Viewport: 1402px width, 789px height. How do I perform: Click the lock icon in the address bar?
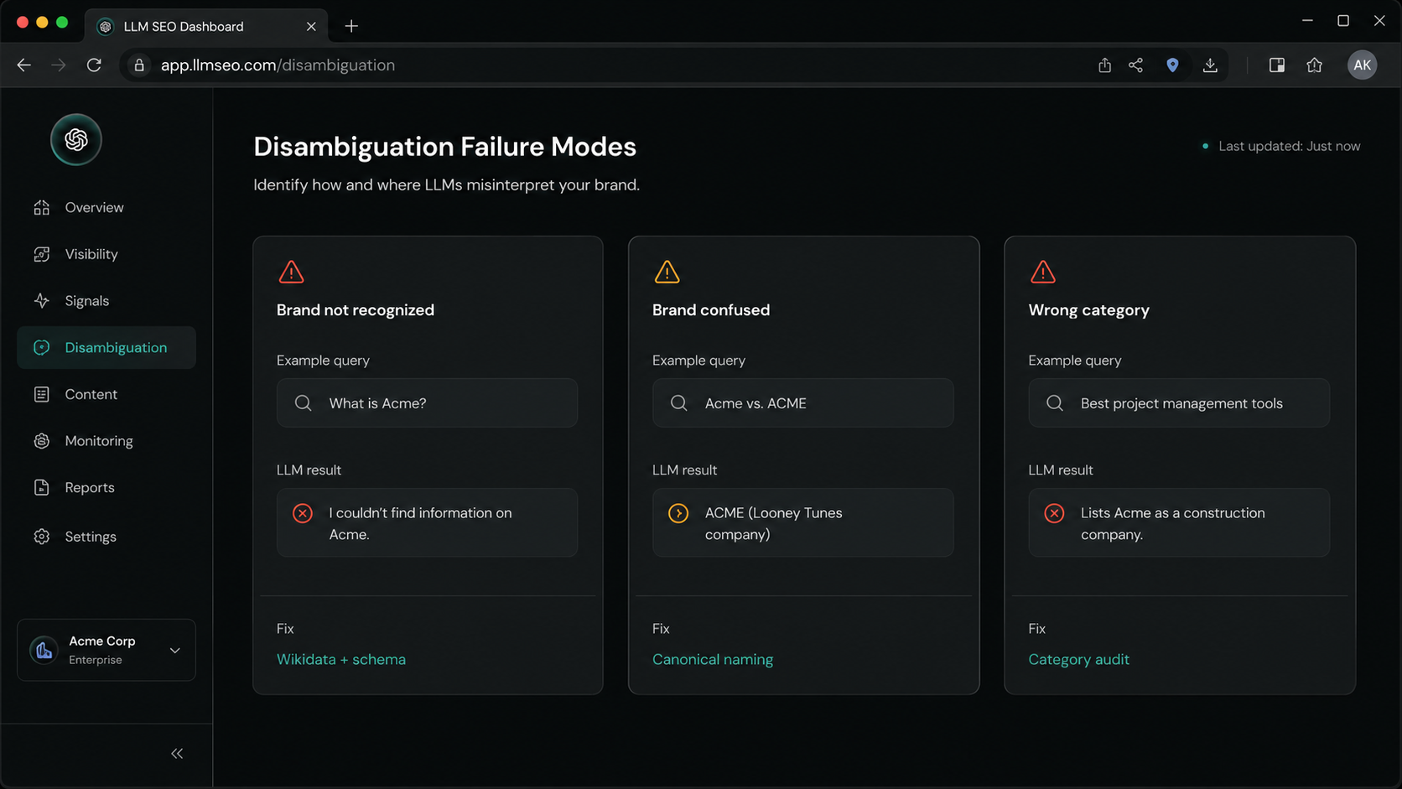tap(139, 65)
